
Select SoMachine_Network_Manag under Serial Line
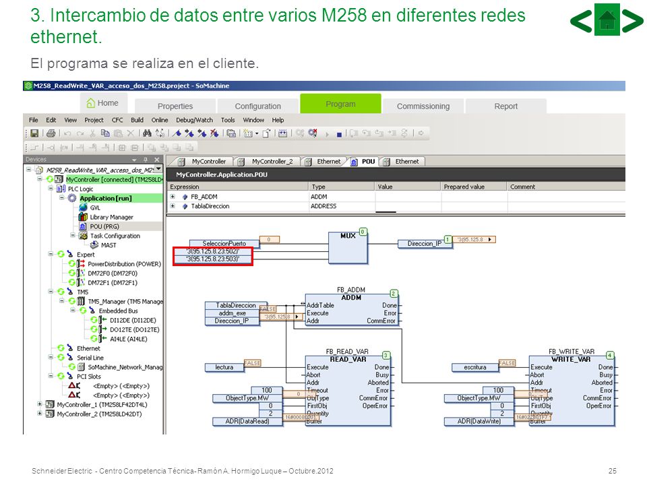point(125,367)
